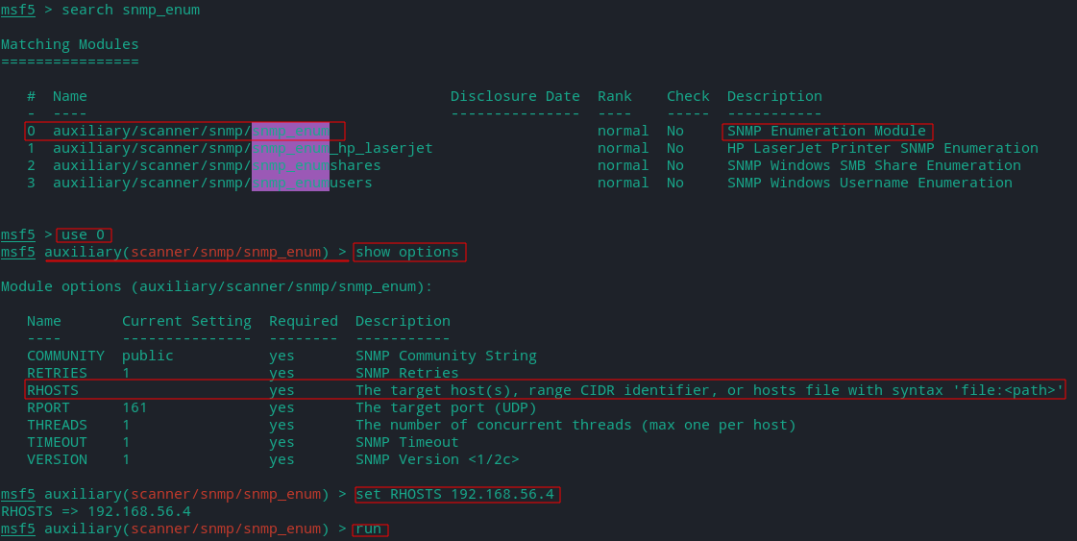Click 'Required' column header

tap(304, 321)
